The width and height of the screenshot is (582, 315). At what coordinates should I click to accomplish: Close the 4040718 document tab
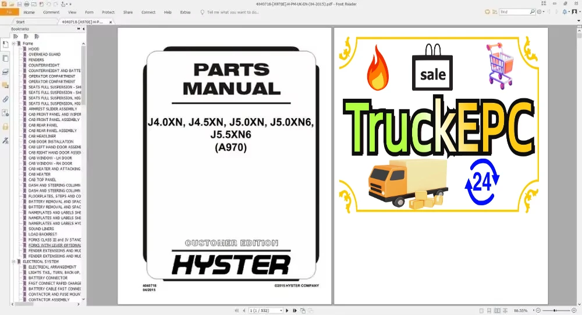click(110, 22)
